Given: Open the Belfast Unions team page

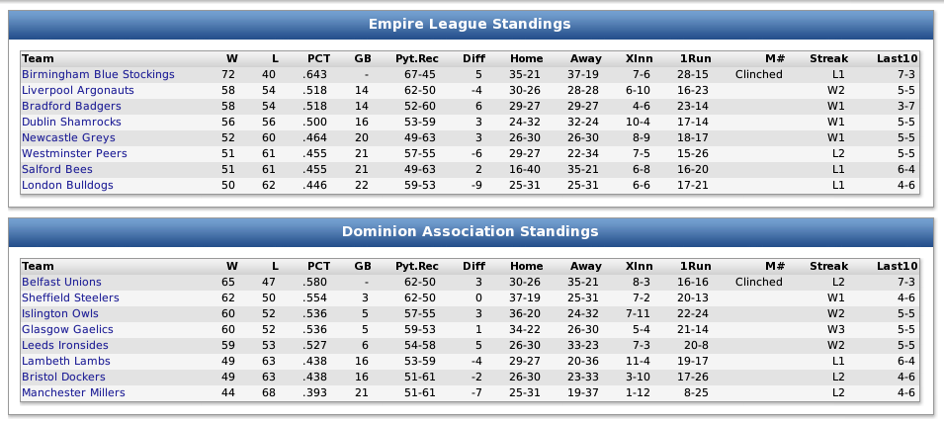Looking at the screenshot, I should tap(61, 283).
